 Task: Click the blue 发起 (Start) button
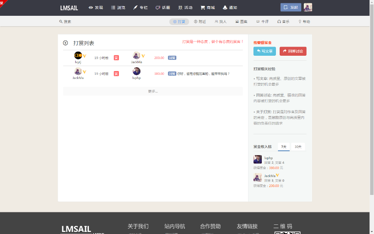(x=290, y=7)
